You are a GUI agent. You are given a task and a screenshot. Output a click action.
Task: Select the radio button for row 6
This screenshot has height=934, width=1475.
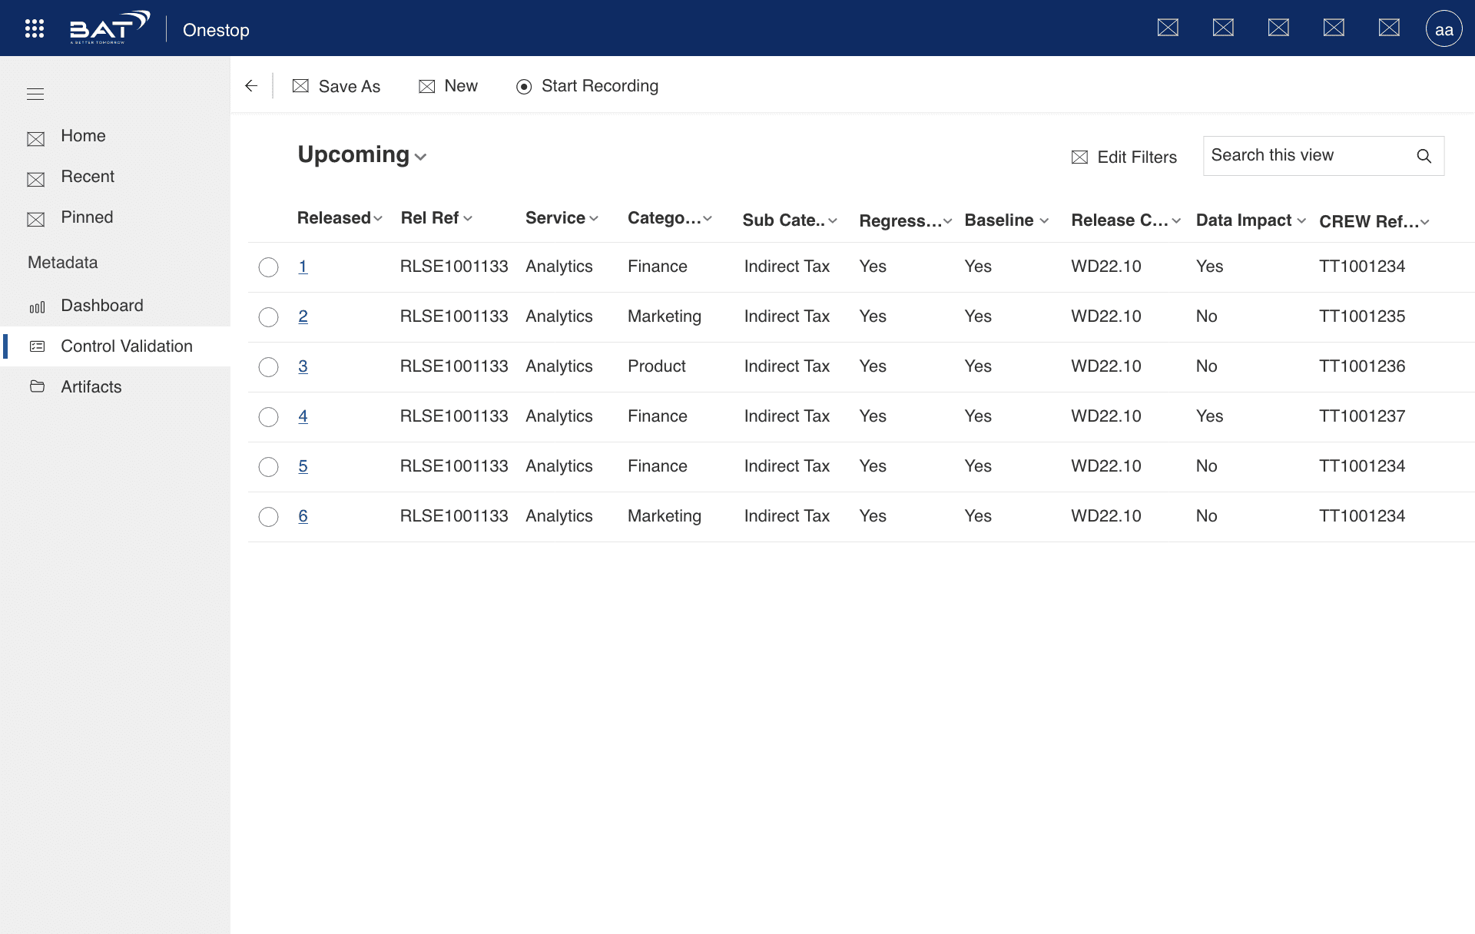(x=268, y=517)
